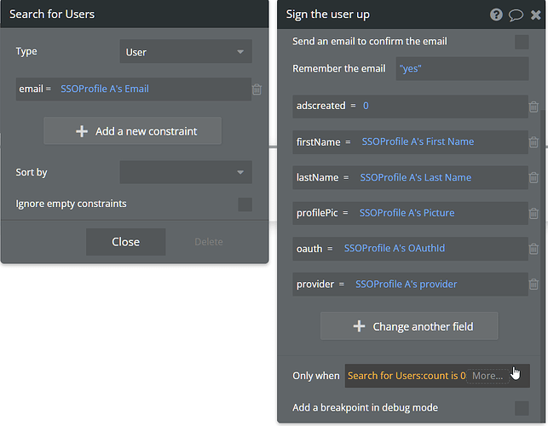548x426 pixels.
Task: Click the help question mark icon
Action: (x=497, y=14)
